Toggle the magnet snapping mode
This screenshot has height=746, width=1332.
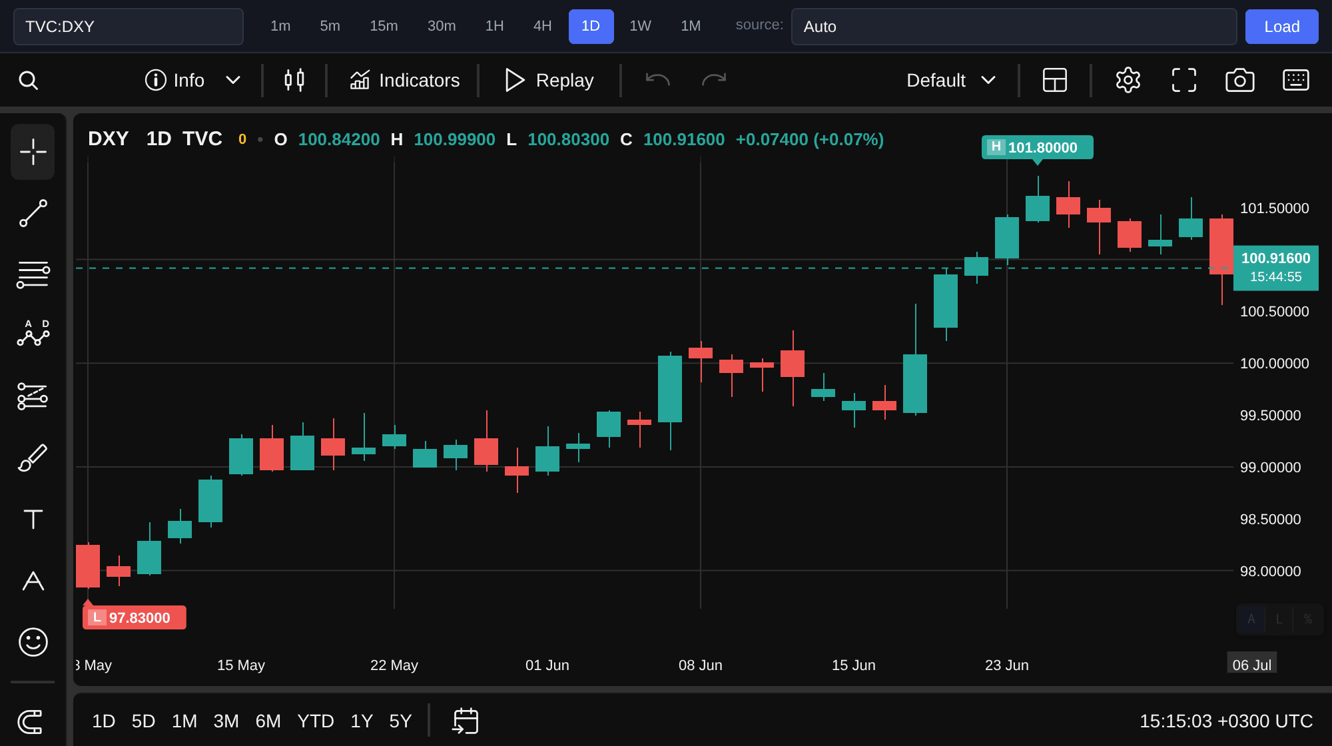(x=30, y=721)
